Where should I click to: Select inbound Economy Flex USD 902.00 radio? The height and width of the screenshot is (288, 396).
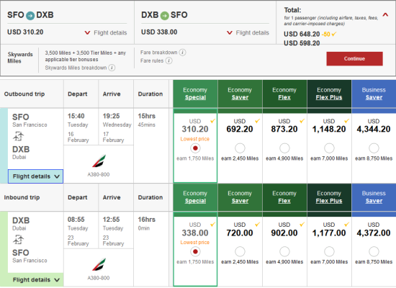tap(284, 251)
